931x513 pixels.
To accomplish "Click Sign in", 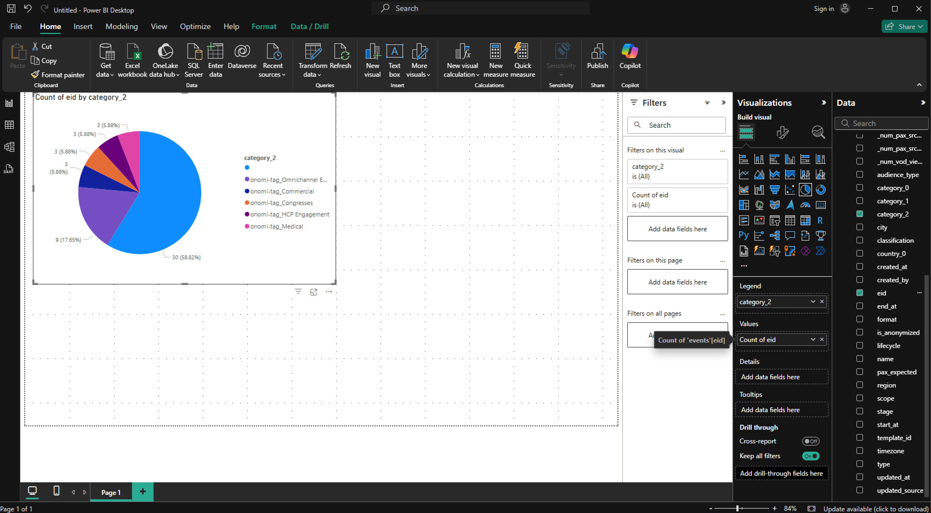I will [x=824, y=9].
